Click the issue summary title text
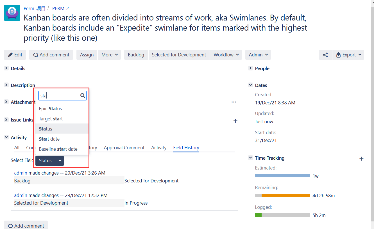The image size is (374, 229). pyautogui.click(x=166, y=28)
